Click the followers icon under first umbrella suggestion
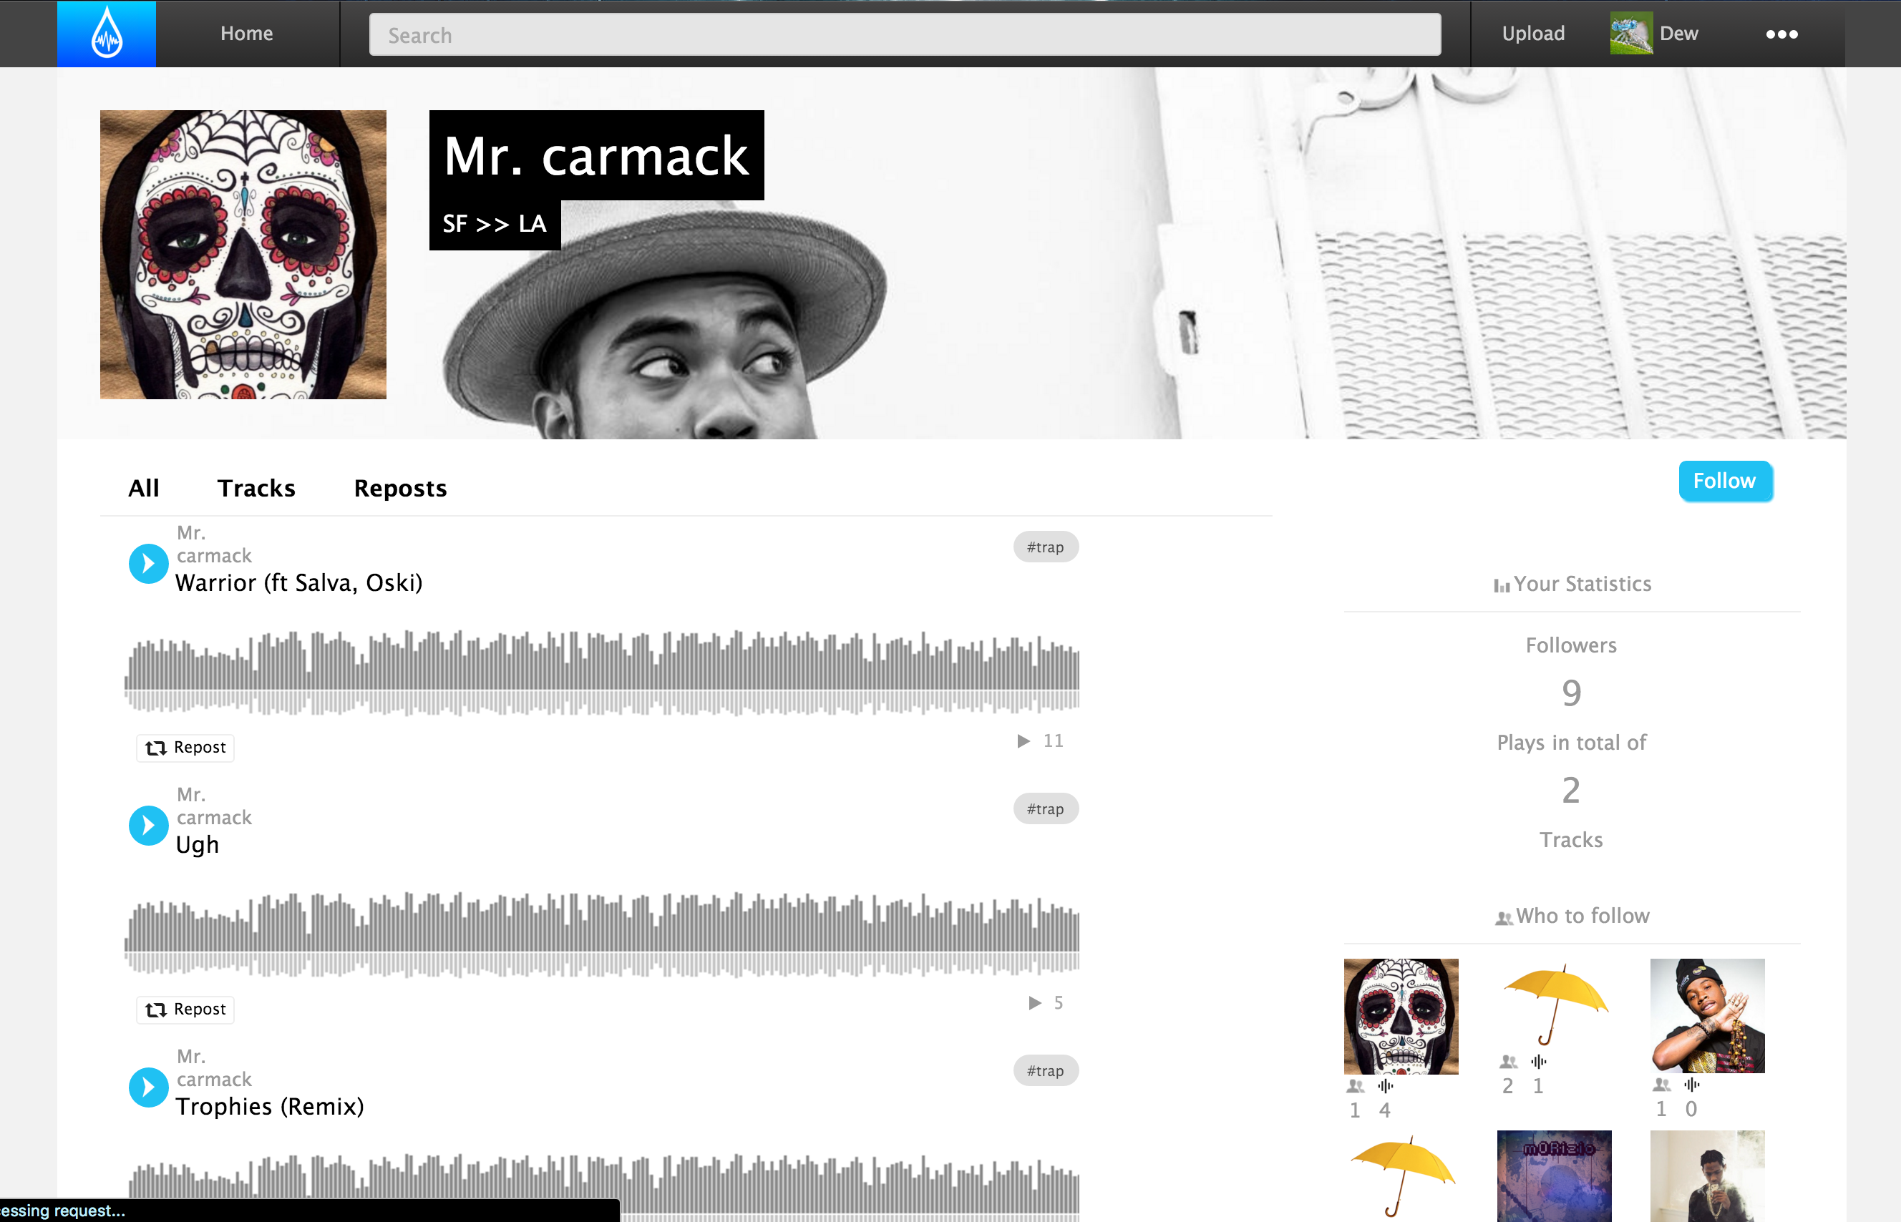The image size is (1901, 1222). tap(1508, 1062)
